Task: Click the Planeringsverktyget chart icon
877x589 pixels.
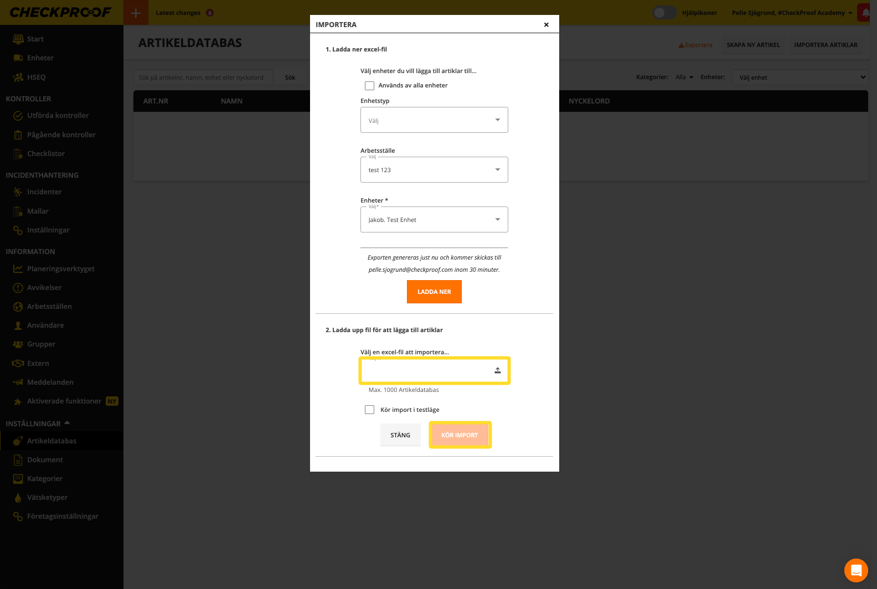Action: [18, 269]
